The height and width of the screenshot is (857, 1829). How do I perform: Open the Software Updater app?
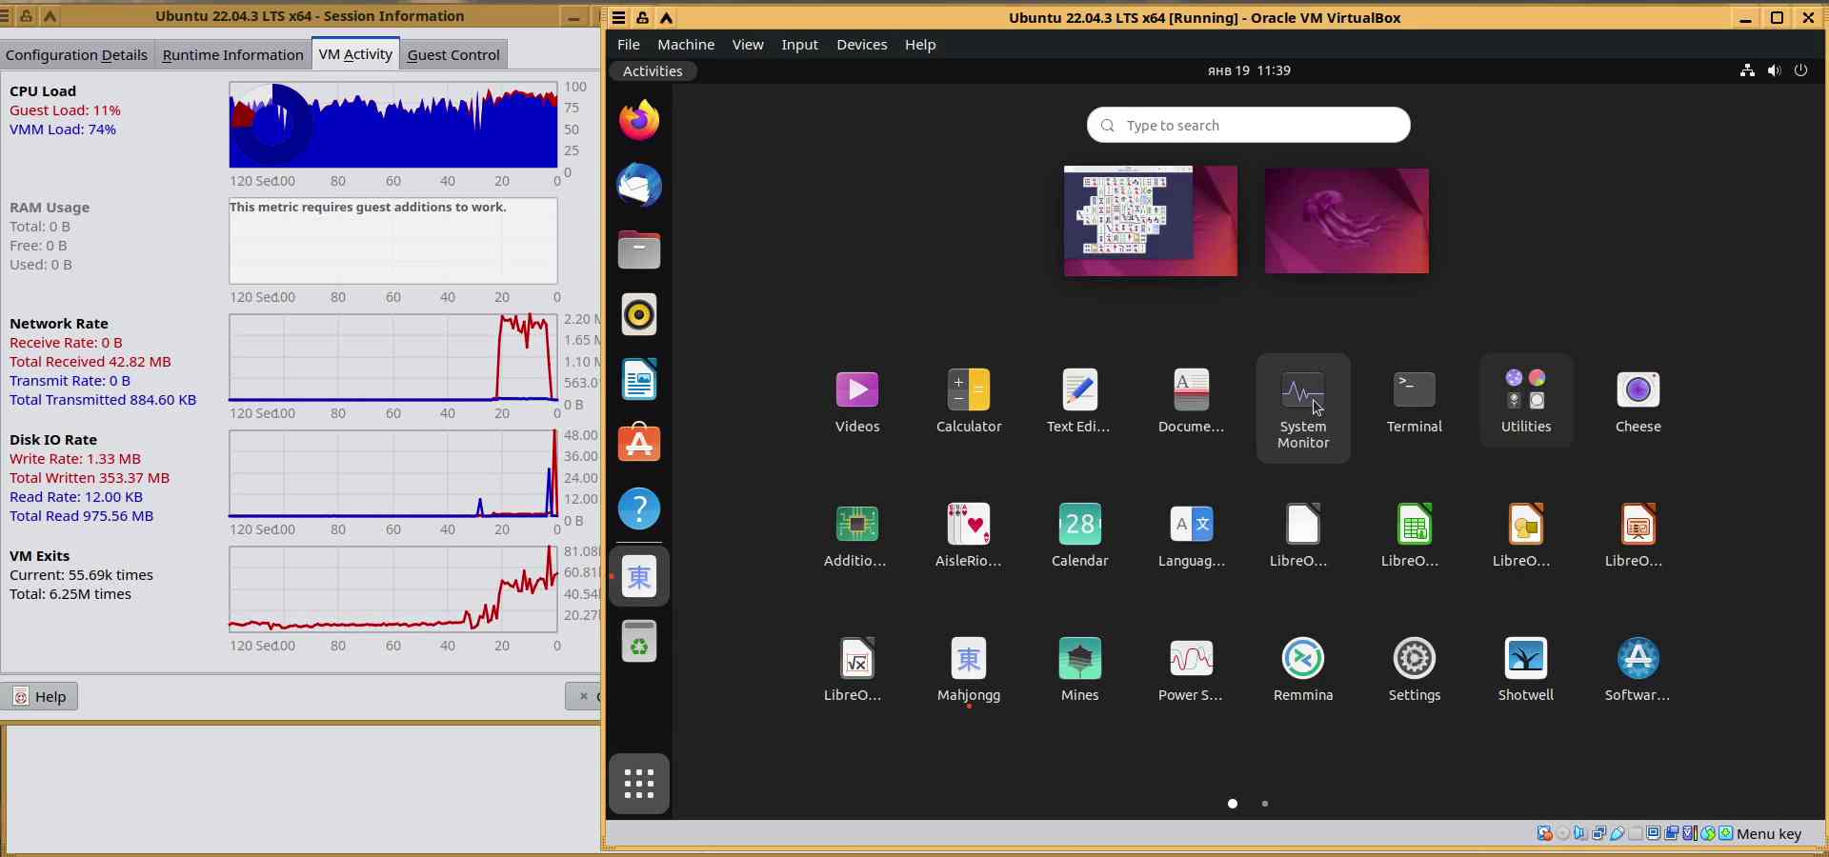(x=1638, y=669)
